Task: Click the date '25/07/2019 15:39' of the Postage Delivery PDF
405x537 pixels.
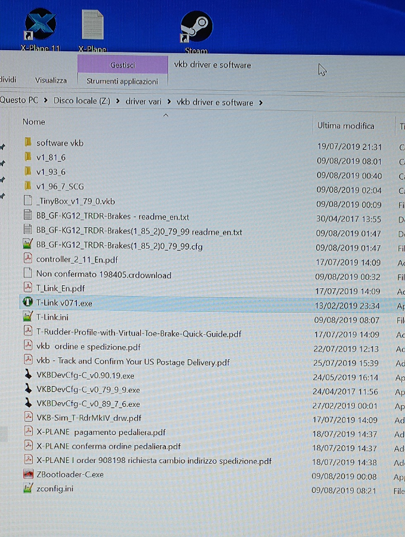Action: click(346, 363)
